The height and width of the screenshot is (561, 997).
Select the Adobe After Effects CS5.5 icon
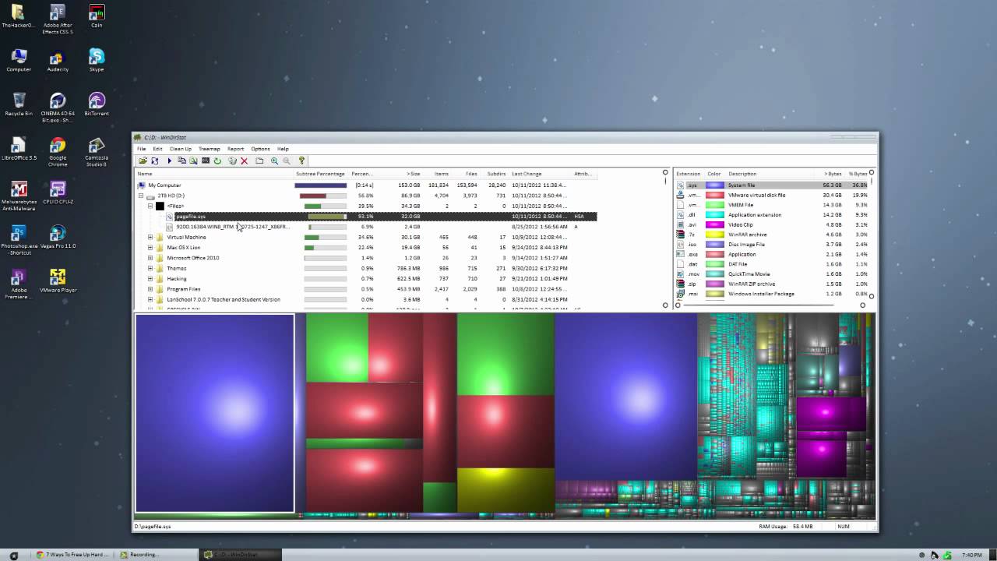coord(58,19)
